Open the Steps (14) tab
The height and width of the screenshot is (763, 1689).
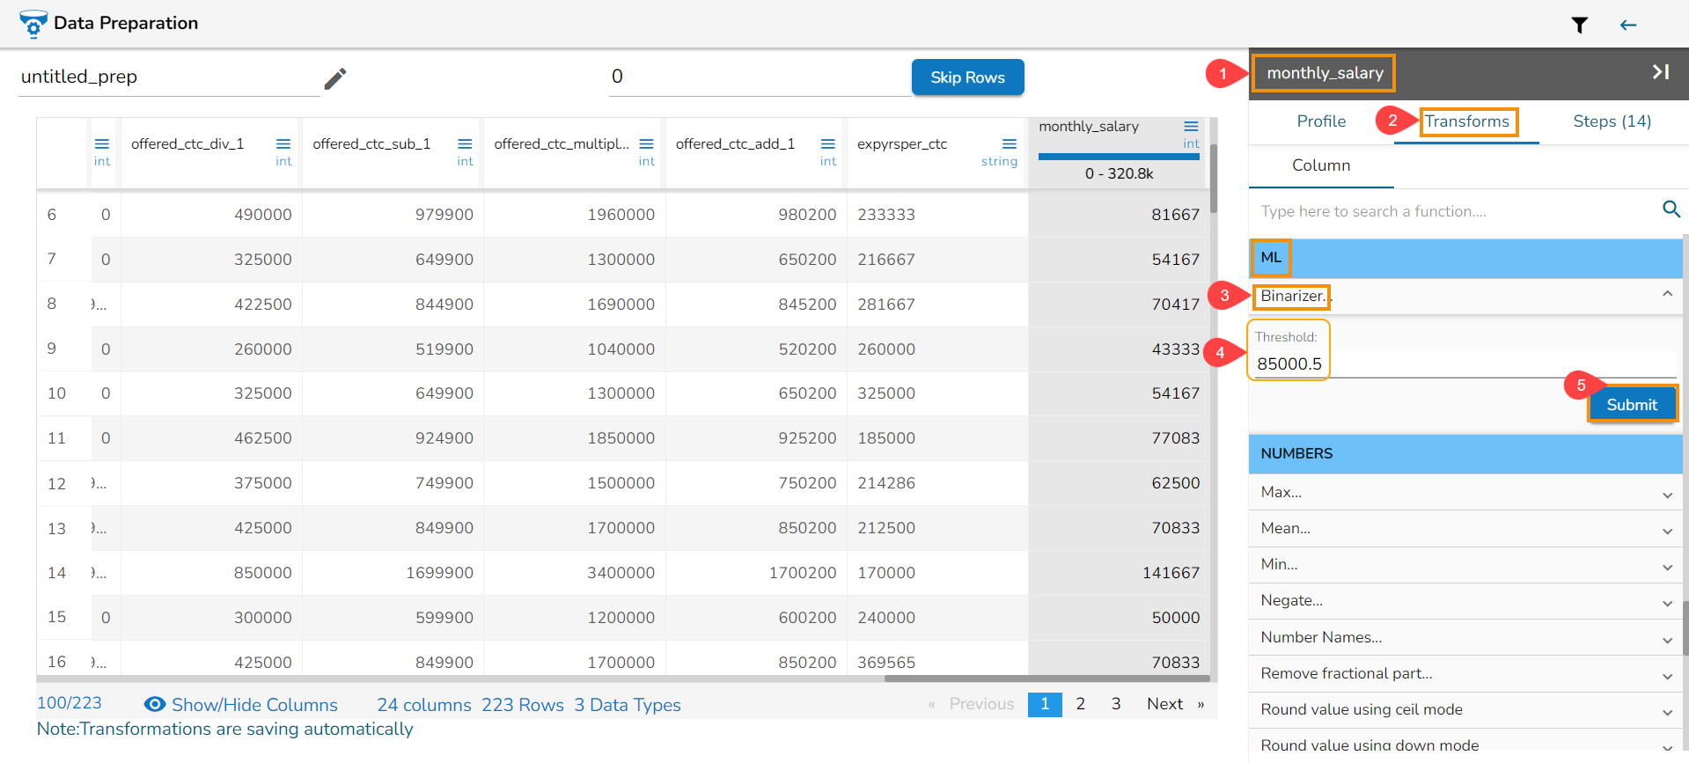1611,121
